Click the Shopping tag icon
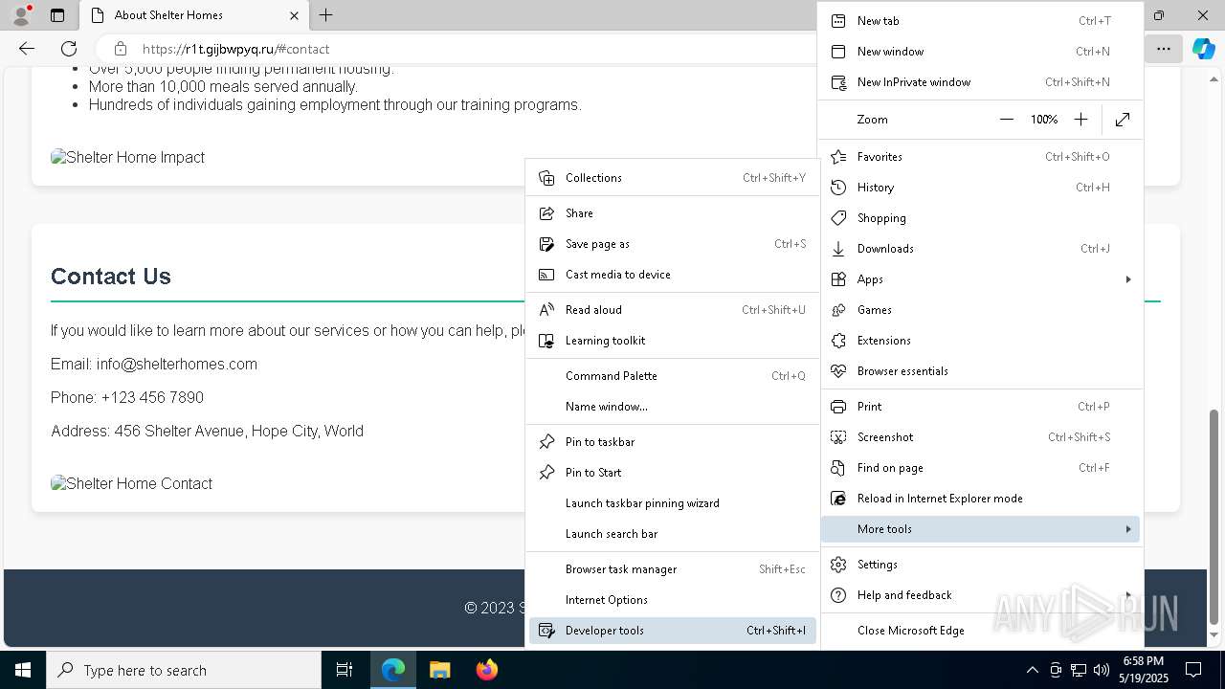The width and height of the screenshot is (1225, 689). [838, 218]
